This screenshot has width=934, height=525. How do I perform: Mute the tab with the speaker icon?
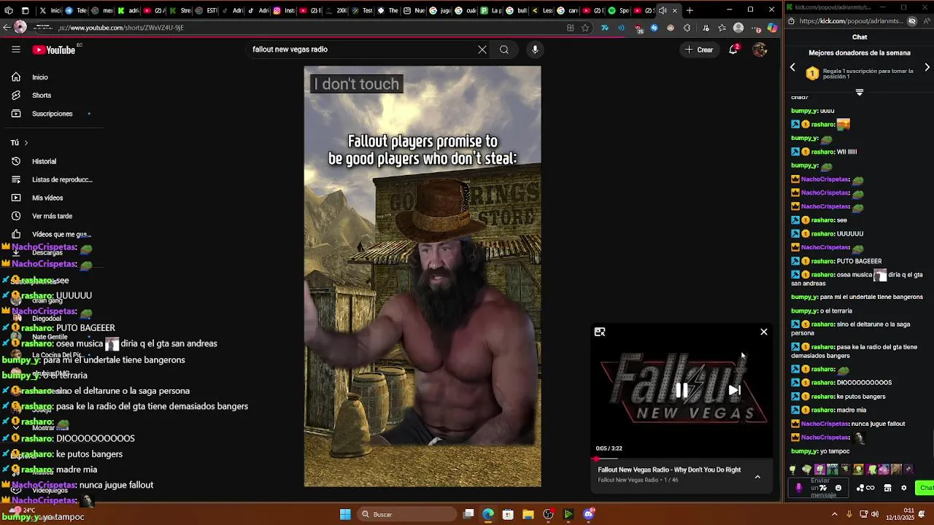tap(663, 10)
